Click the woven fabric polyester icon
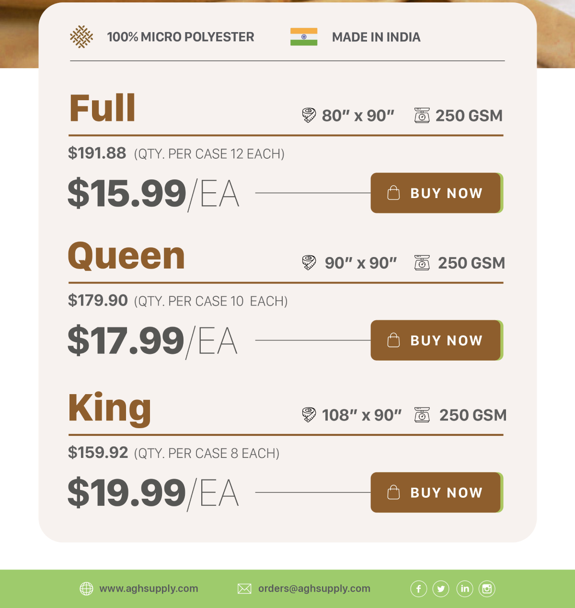The image size is (575, 608). tap(81, 37)
